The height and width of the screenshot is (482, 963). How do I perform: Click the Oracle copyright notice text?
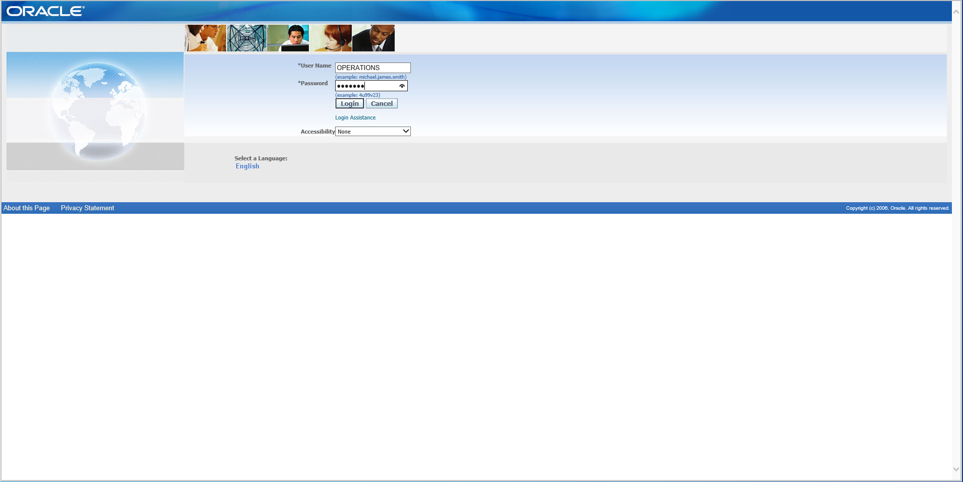tap(897, 208)
